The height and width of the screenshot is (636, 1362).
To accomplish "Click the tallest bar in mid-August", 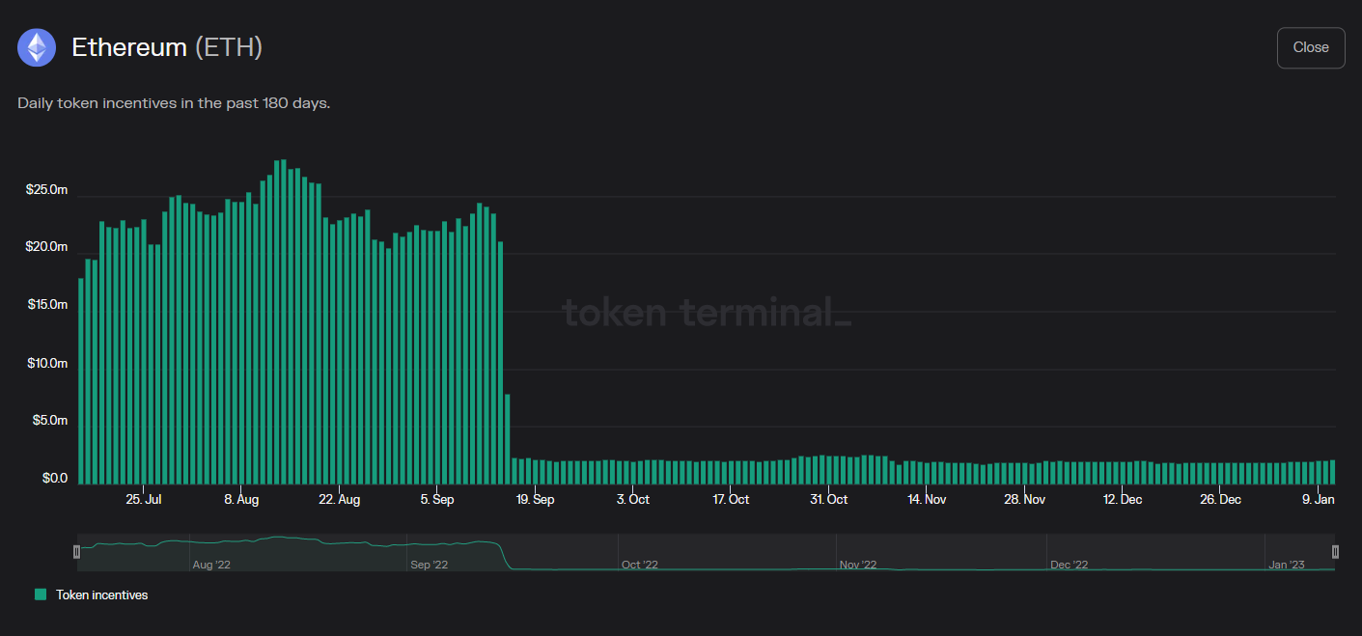I will click(284, 321).
